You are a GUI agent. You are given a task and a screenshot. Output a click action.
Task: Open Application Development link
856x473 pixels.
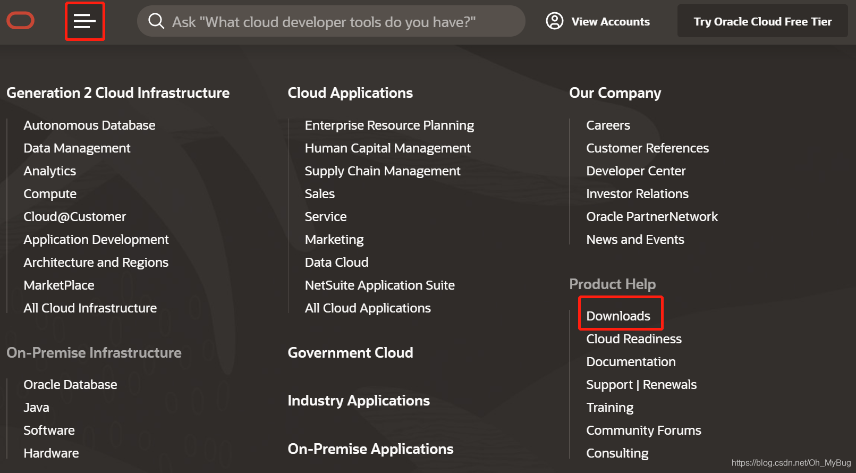(x=96, y=240)
